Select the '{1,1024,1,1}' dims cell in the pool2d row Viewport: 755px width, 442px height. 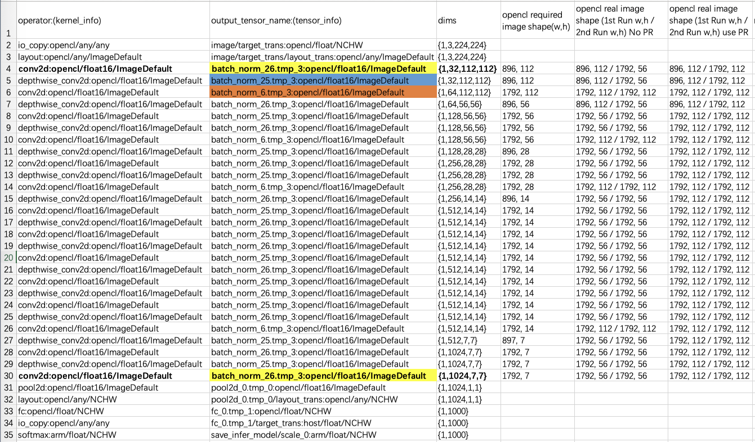(x=468, y=387)
